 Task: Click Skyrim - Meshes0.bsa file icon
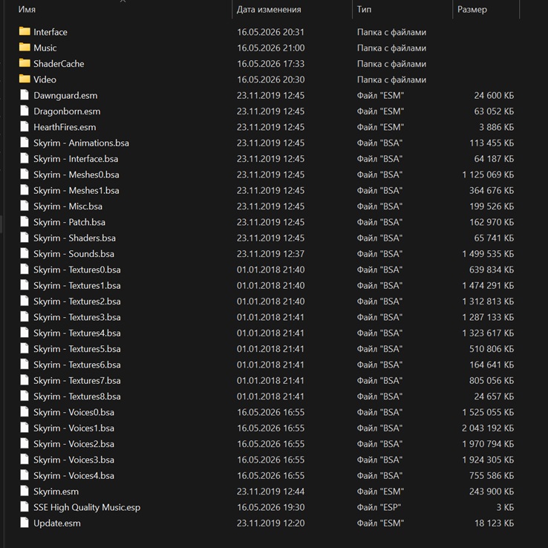point(25,174)
